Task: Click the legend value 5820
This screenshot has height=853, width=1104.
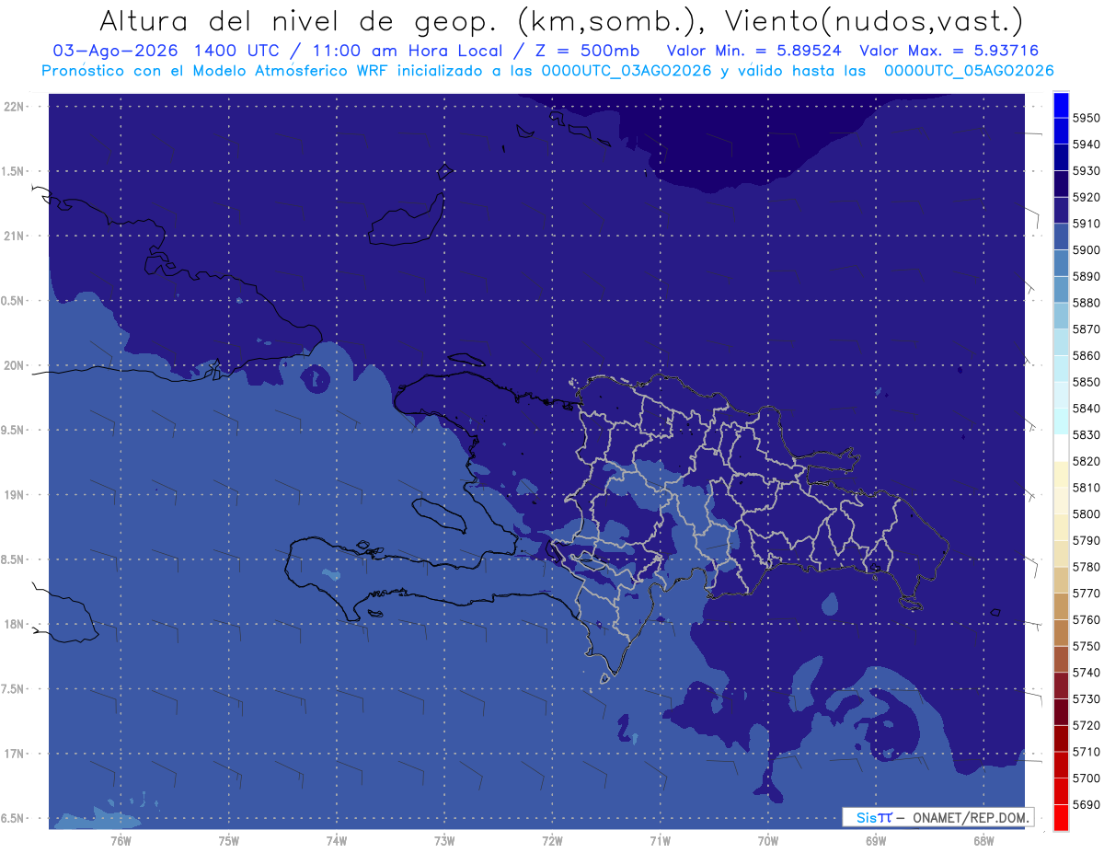Action: tap(1086, 461)
